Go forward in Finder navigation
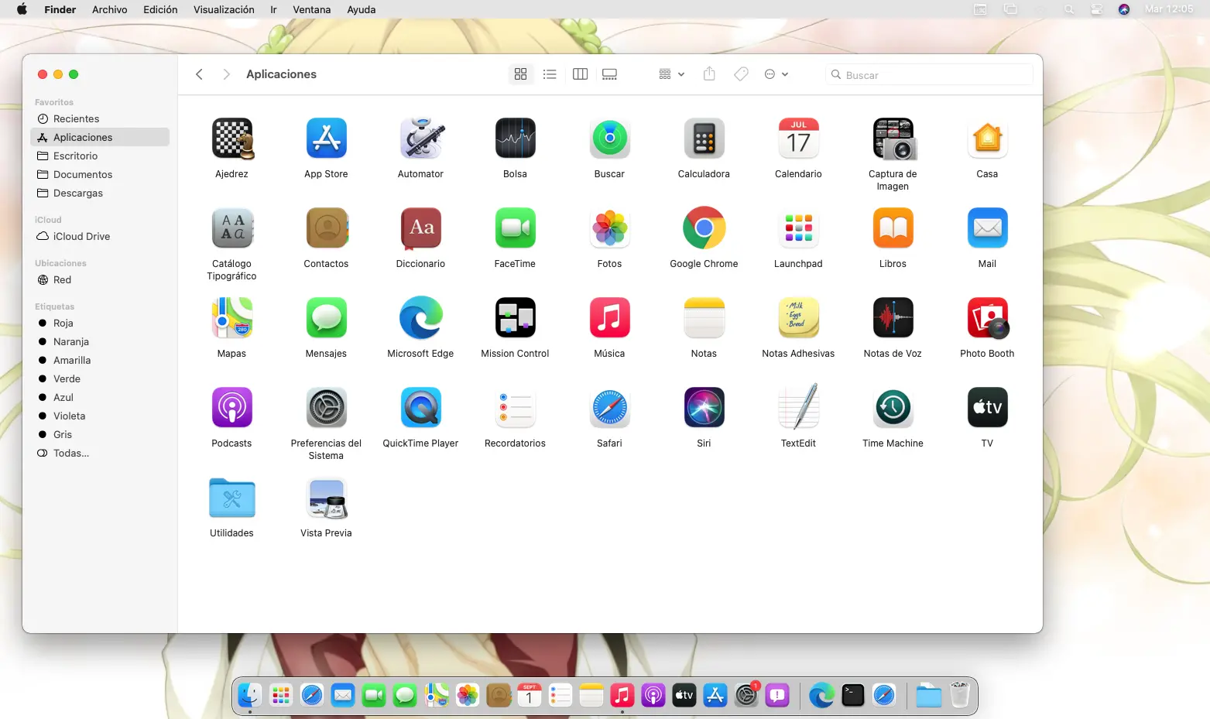 [x=226, y=74]
